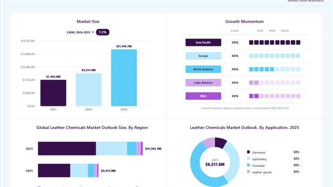
Task: Click the Leather goods legend swatch
Action: (x=248, y=172)
